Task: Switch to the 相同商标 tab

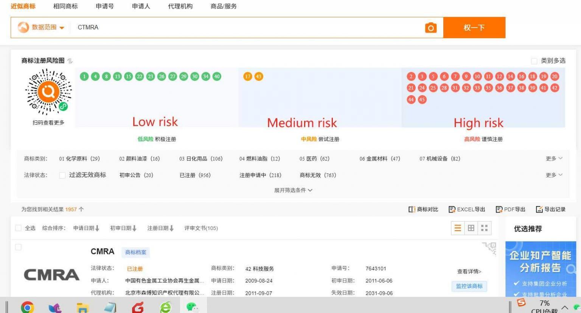Action: point(65,6)
